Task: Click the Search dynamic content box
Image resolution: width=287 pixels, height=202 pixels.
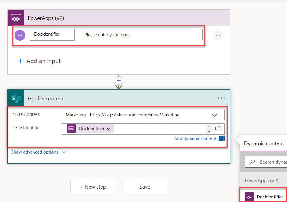Action: (266, 162)
